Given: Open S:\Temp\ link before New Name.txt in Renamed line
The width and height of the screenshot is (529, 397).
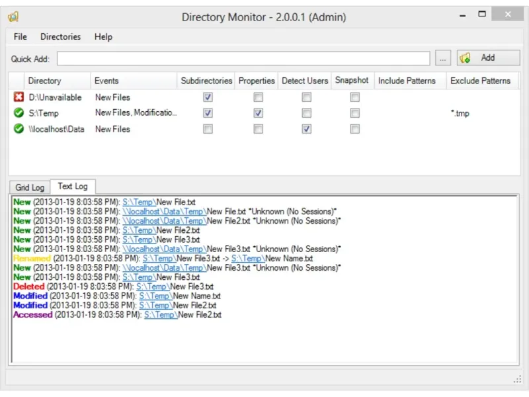Looking at the screenshot, I should point(248,258).
